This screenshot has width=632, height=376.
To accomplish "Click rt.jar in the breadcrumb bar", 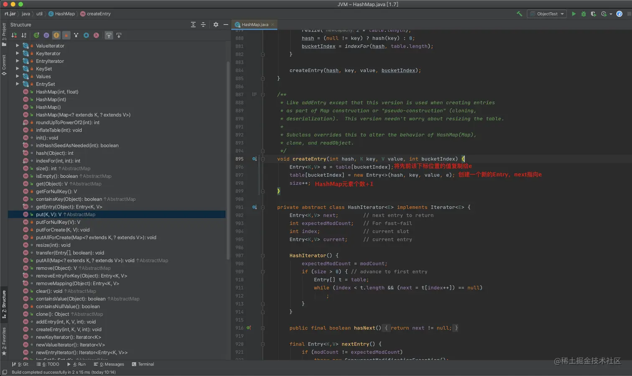I will (10, 14).
